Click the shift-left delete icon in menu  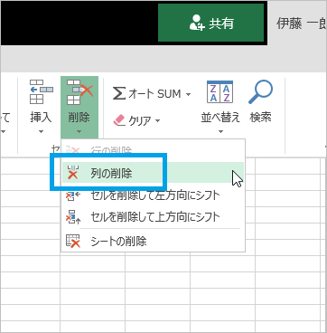click(x=73, y=196)
